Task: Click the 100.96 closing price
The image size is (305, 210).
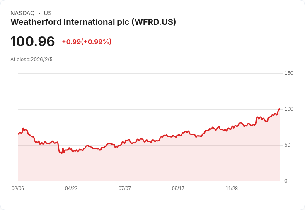Action: coord(33,42)
